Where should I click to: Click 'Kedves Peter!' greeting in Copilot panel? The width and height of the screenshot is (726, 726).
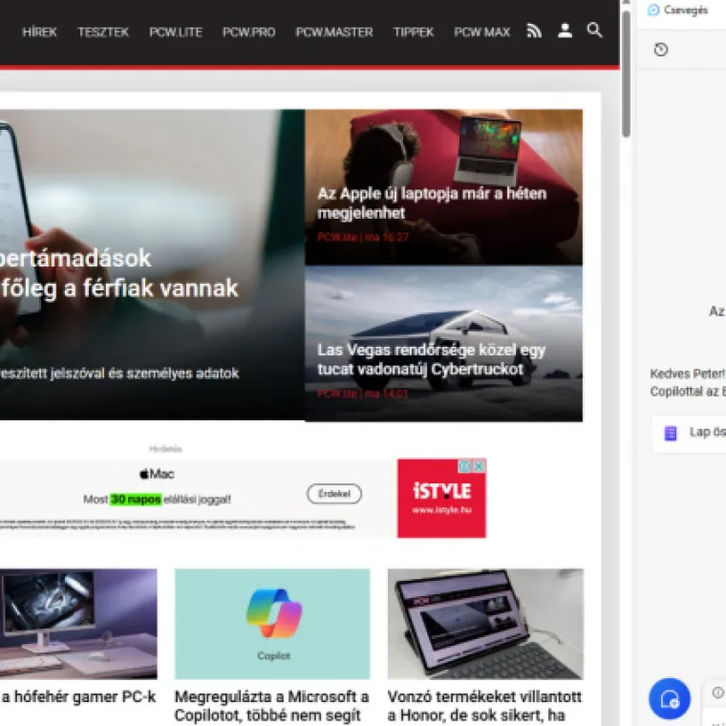pos(688,374)
